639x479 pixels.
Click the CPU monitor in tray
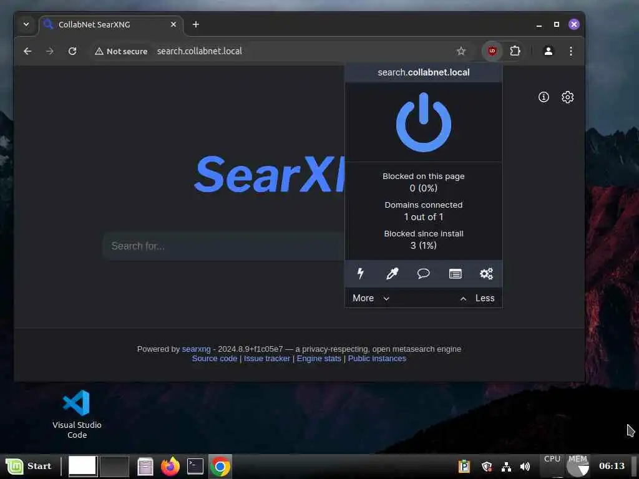tap(552, 465)
